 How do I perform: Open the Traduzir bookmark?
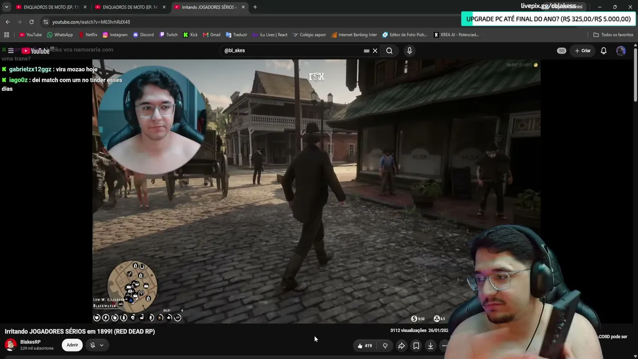(236, 35)
